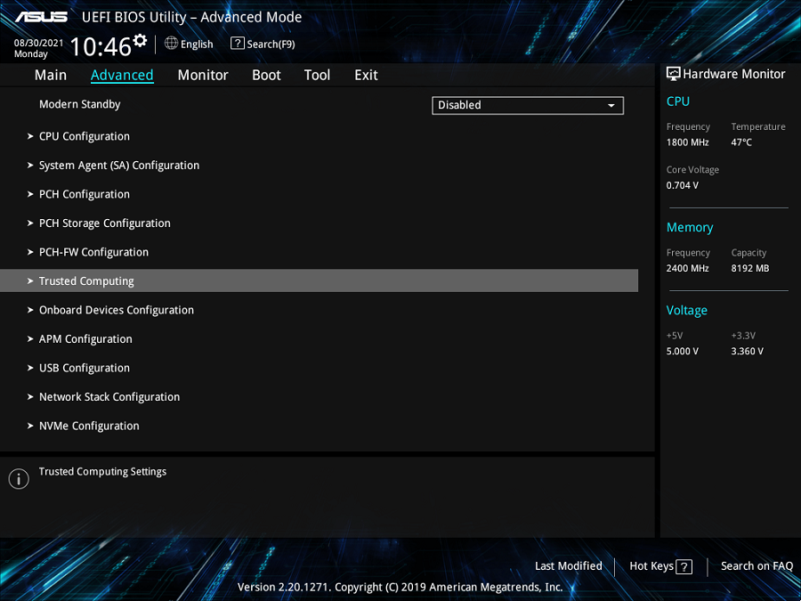Click the CPU section heading
The width and height of the screenshot is (801, 601).
coord(678,102)
